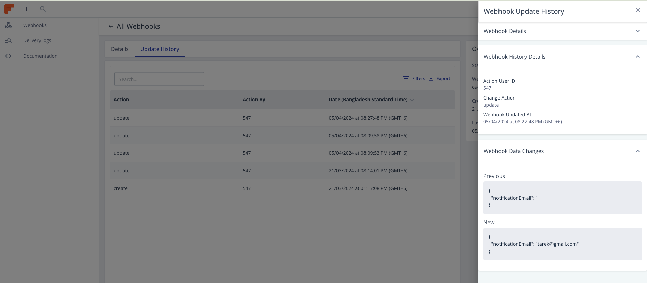Image resolution: width=647 pixels, height=283 pixels.
Task: Click the Date (Bangladesh Standard Time) column header
Action: coord(368,100)
